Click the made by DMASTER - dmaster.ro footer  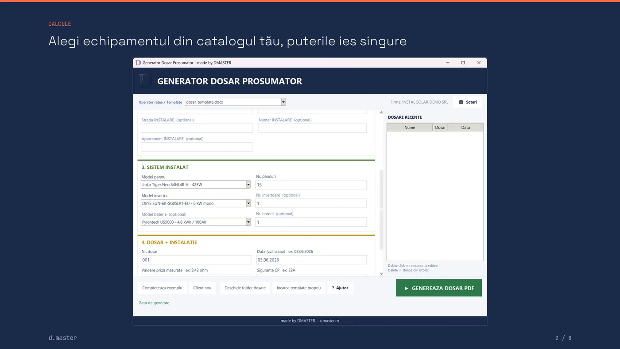tap(310, 321)
